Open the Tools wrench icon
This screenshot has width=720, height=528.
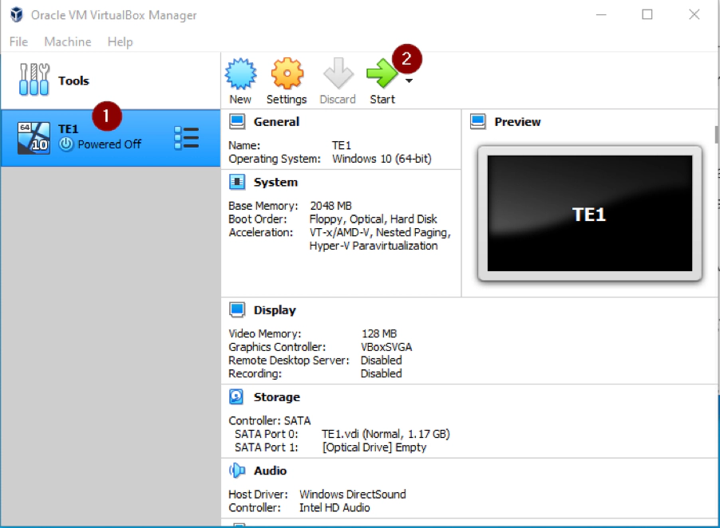pos(33,81)
